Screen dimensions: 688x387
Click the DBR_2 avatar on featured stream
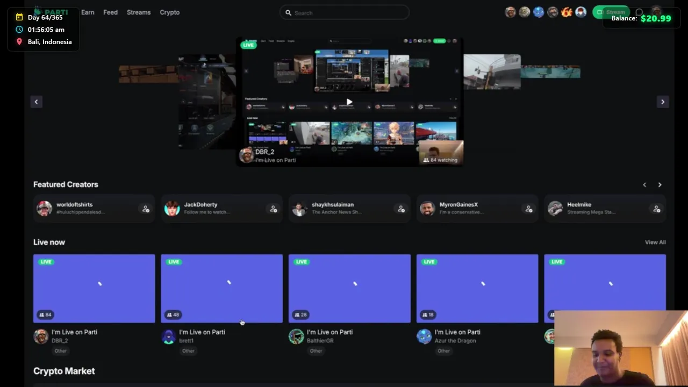[x=246, y=155]
